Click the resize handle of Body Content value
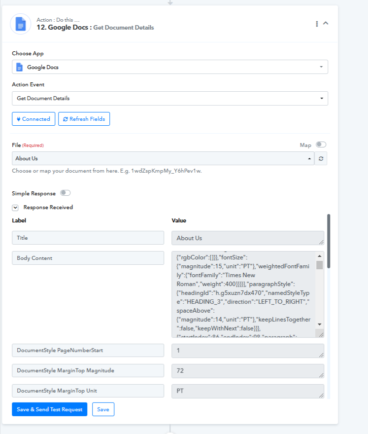 (x=321, y=335)
